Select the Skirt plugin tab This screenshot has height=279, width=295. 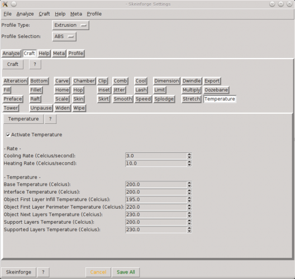point(104,99)
